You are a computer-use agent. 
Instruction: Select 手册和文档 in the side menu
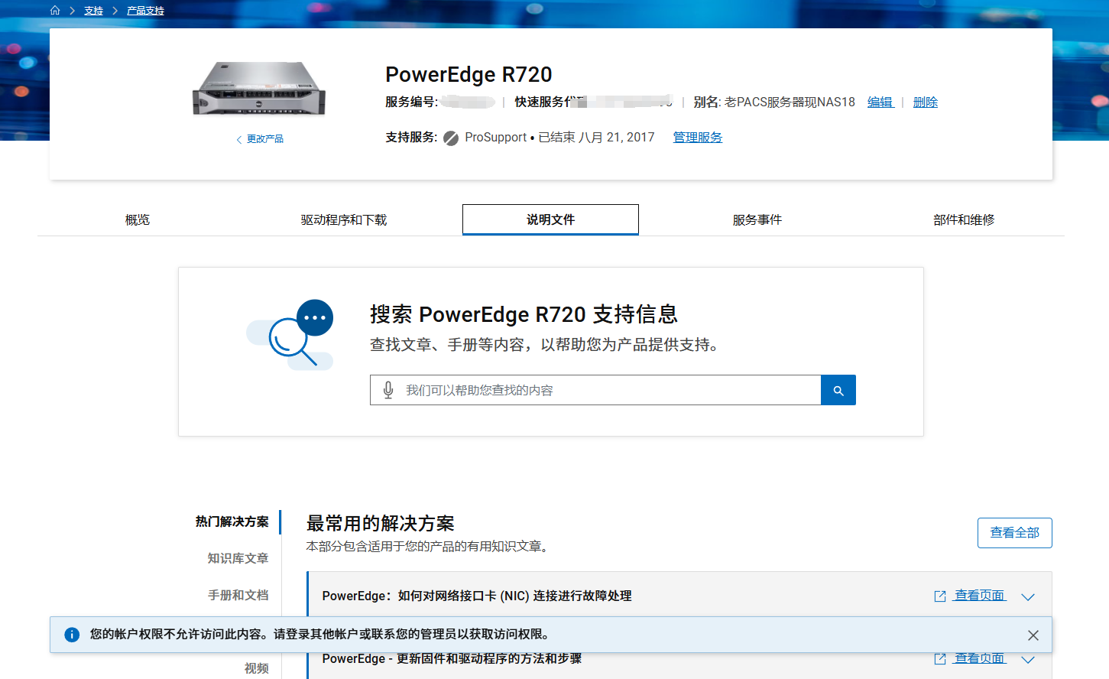tap(238, 595)
